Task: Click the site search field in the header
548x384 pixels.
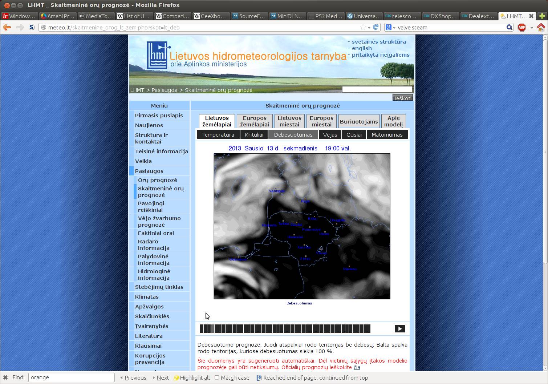Action: coord(377,89)
